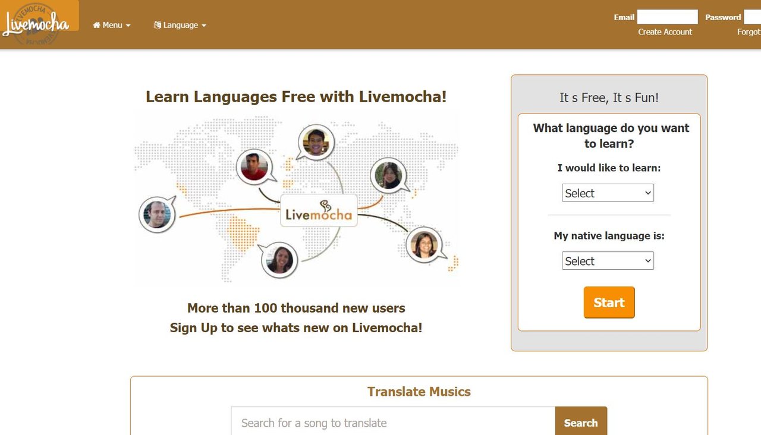
Task: Click the Email input field
Action: click(667, 17)
